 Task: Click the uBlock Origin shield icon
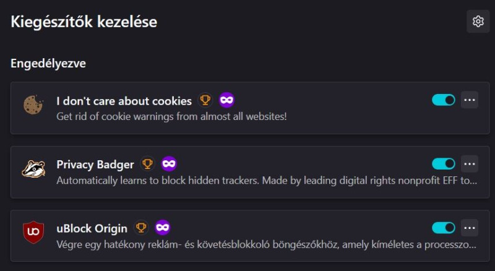(x=32, y=232)
